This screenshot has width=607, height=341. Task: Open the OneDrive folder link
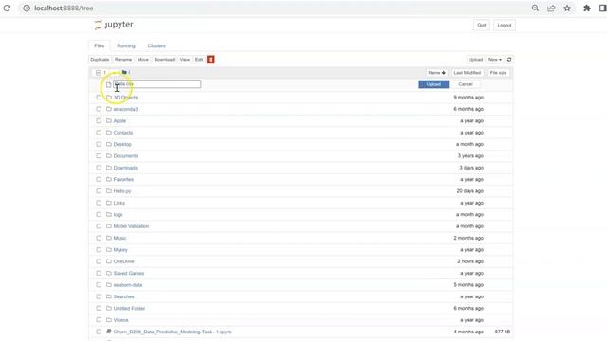click(124, 261)
